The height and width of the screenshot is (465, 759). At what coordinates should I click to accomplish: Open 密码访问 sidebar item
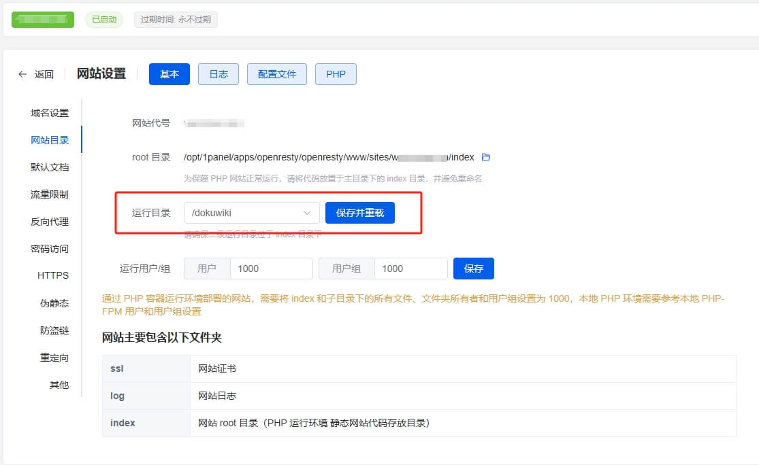(x=50, y=249)
